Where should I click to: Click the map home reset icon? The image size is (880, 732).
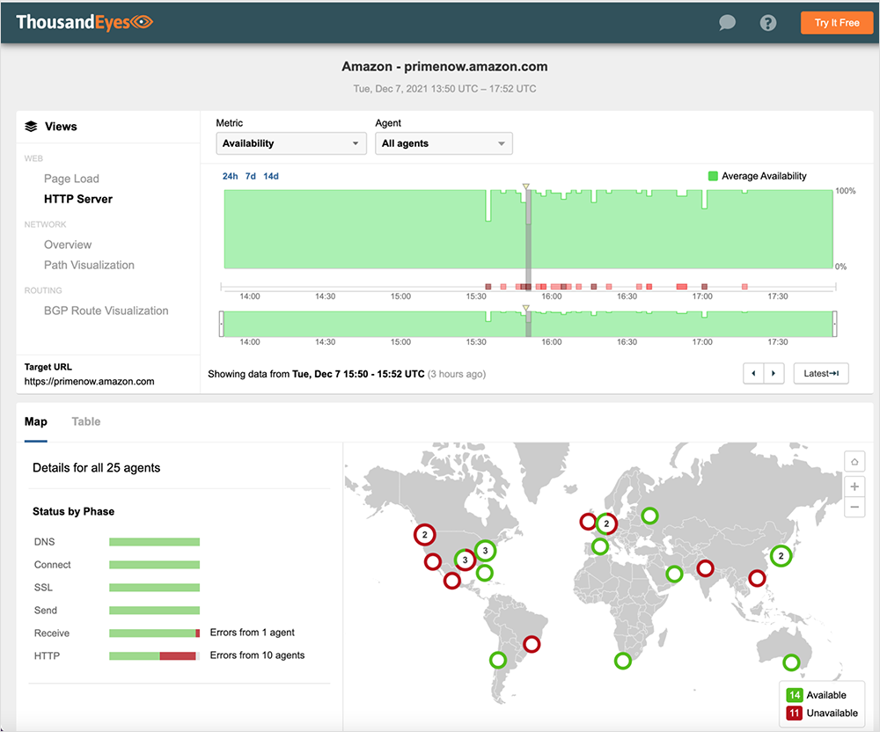tap(854, 461)
